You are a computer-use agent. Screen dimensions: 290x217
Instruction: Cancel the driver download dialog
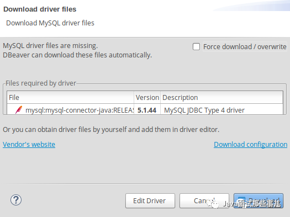pos(204,201)
